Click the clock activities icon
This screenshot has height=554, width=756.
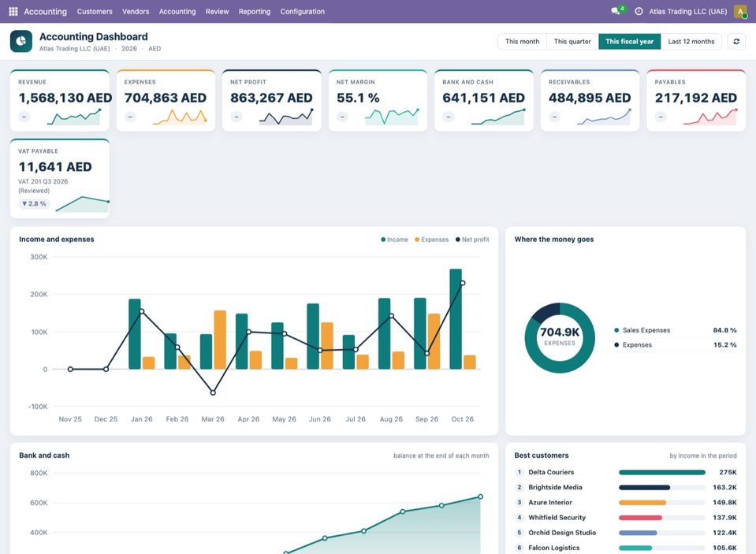(639, 11)
